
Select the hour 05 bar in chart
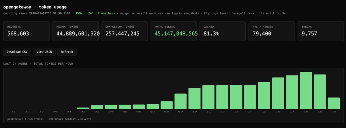coord(125,107)
